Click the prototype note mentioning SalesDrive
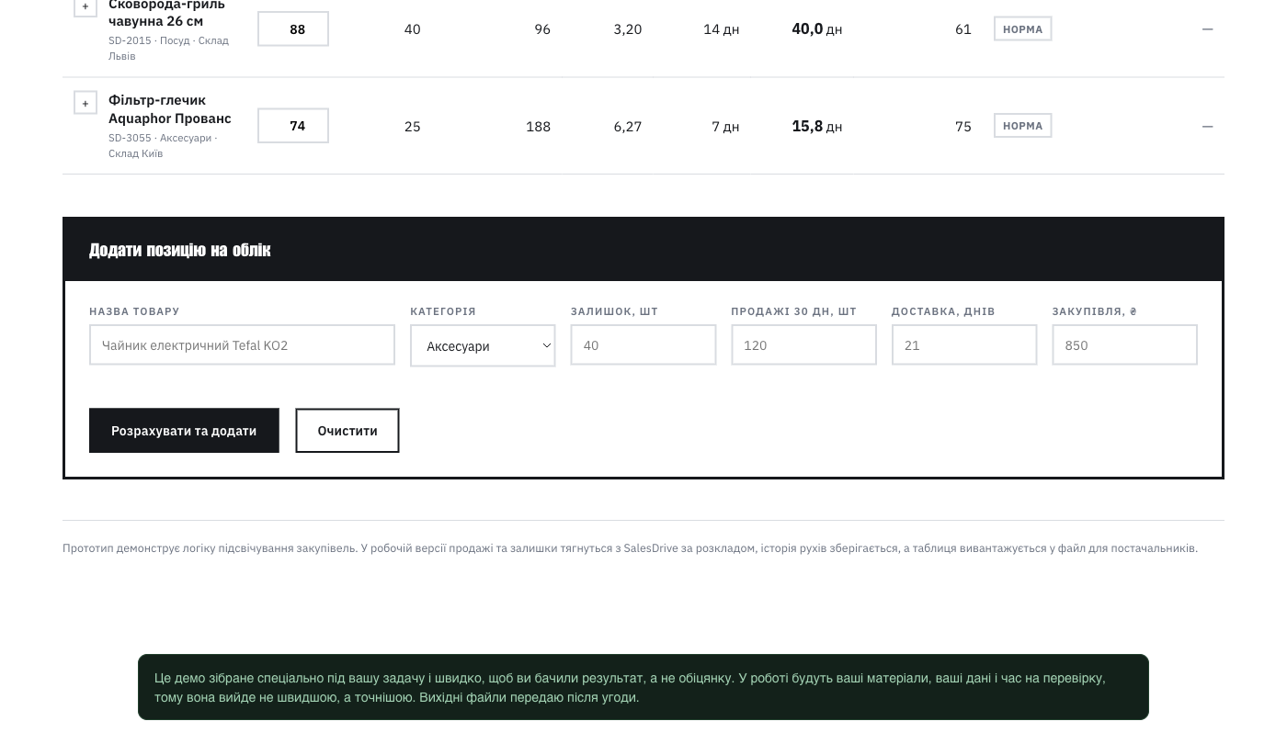 point(630,548)
